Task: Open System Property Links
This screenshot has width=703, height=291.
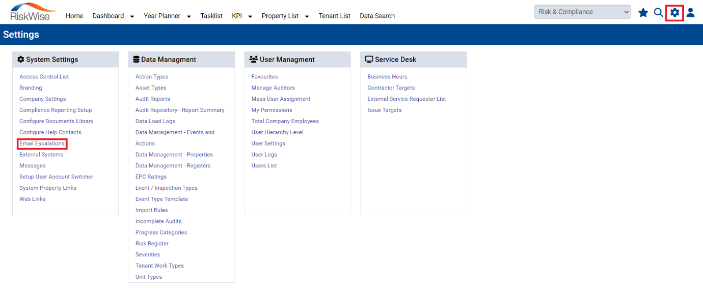Action: pyautogui.click(x=48, y=188)
